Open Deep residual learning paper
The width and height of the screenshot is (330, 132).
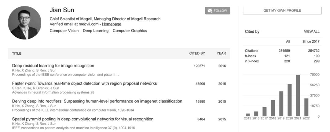pyautogui.click(x=53, y=66)
